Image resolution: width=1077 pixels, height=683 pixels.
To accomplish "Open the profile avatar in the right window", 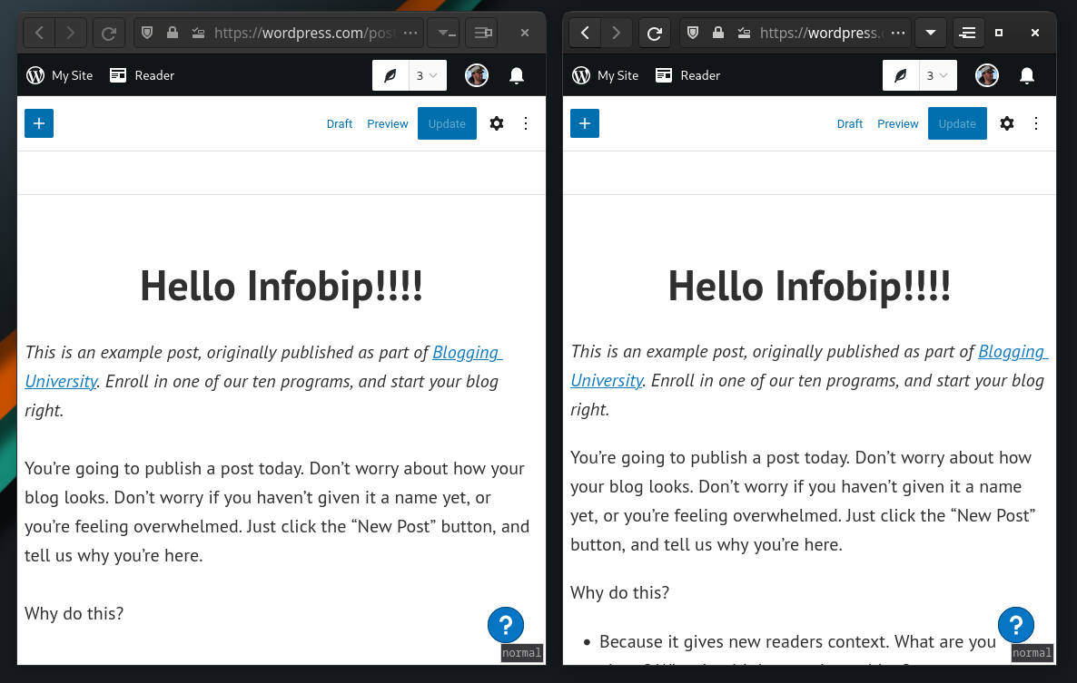I will [987, 75].
